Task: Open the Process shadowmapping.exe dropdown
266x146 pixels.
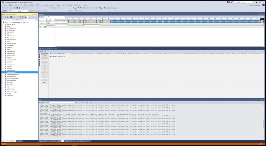Action: (x=18, y=11)
